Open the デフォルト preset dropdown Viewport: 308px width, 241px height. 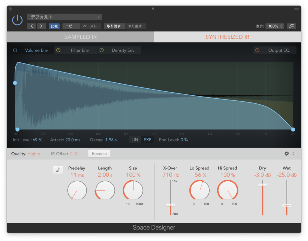click(x=64, y=17)
